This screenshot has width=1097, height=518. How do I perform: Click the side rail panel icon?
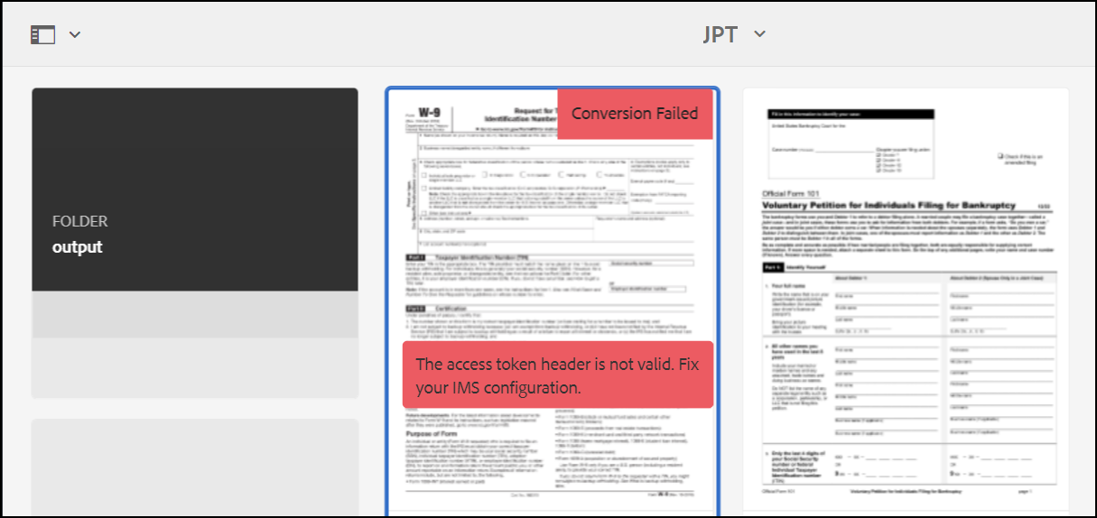click(x=42, y=35)
